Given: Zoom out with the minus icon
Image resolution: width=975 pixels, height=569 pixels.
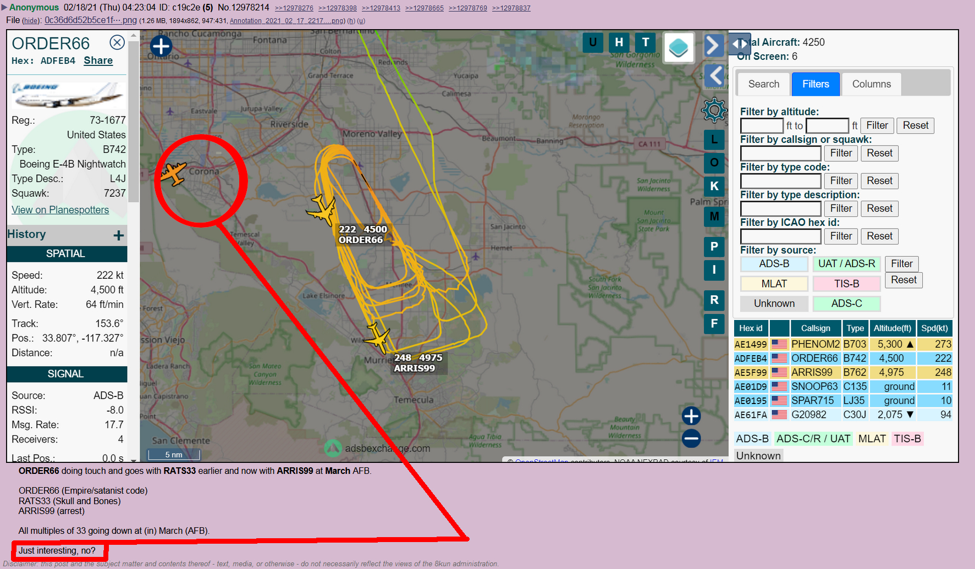Looking at the screenshot, I should (x=691, y=438).
